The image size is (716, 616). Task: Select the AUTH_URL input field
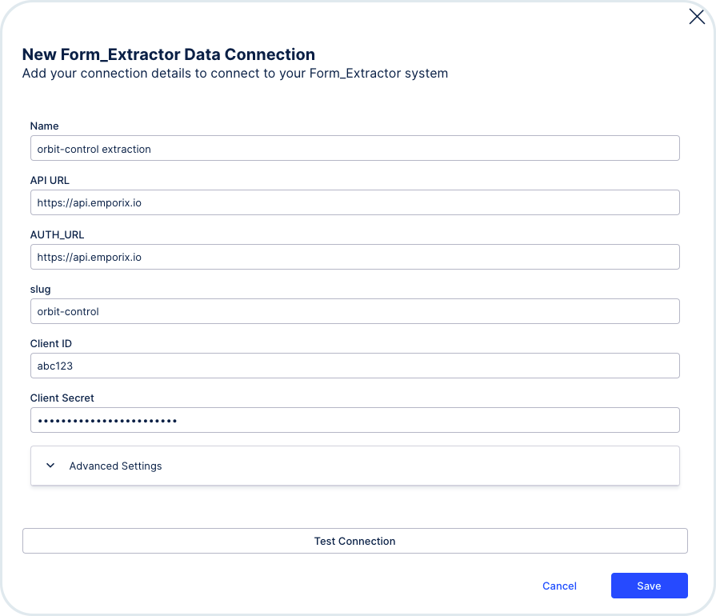pyautogui.click(x=355, y=257)
